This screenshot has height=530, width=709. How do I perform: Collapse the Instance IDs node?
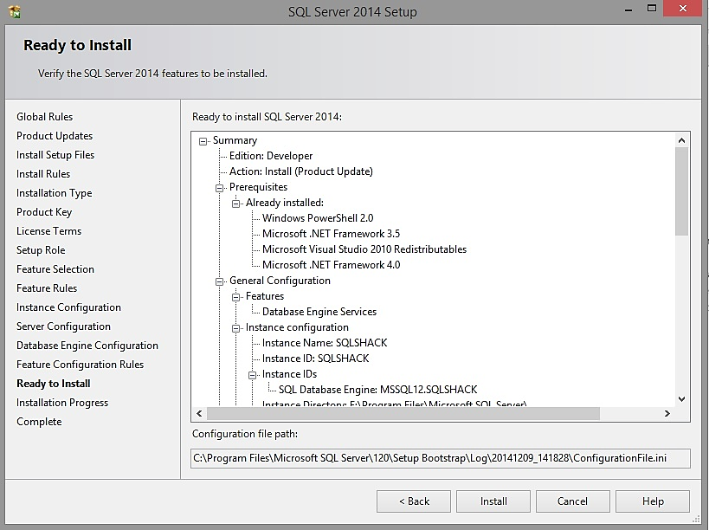pos(252,375)
